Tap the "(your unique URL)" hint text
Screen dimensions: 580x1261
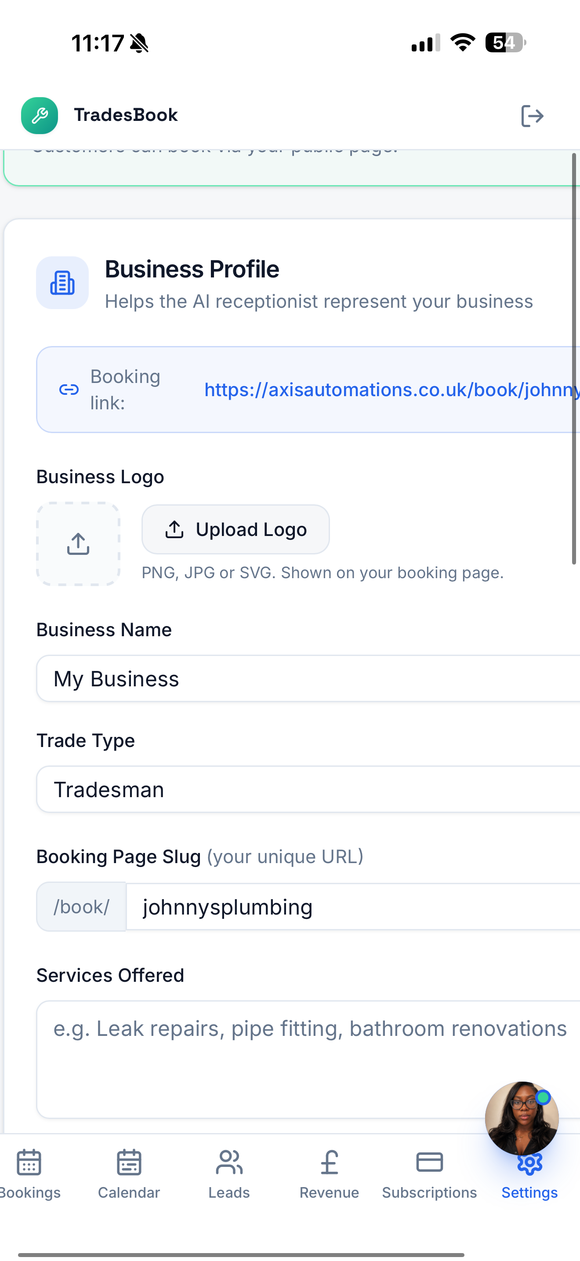[x=285, y=856]
